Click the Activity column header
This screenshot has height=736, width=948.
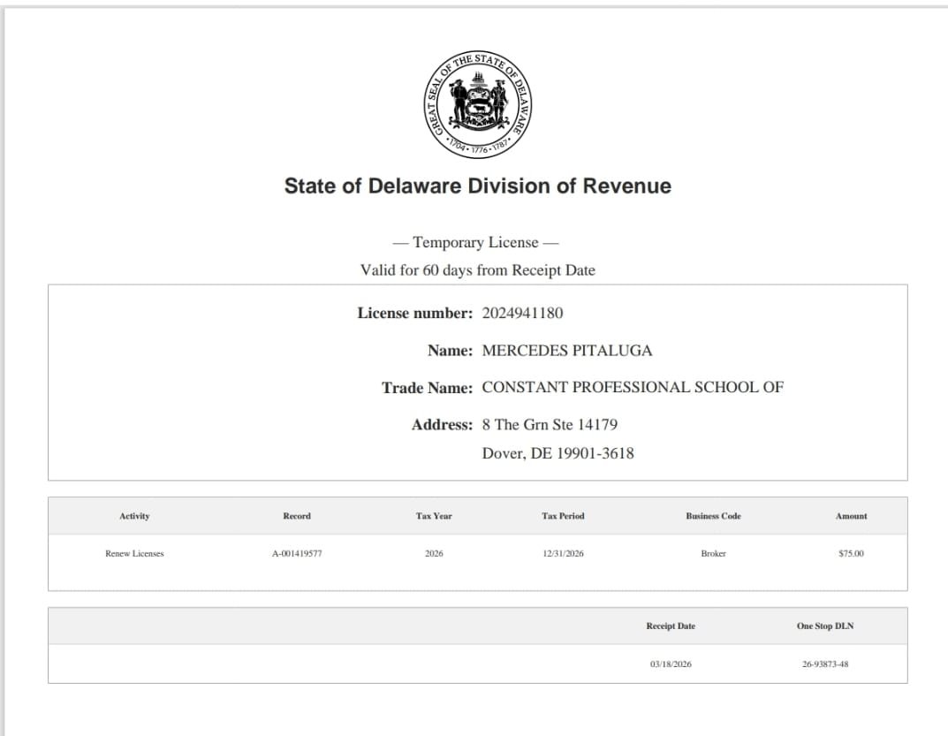(x=134, y=516)
